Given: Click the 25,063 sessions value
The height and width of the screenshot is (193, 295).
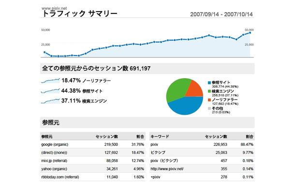Looking at the screenshot, I should click(221, 152).
